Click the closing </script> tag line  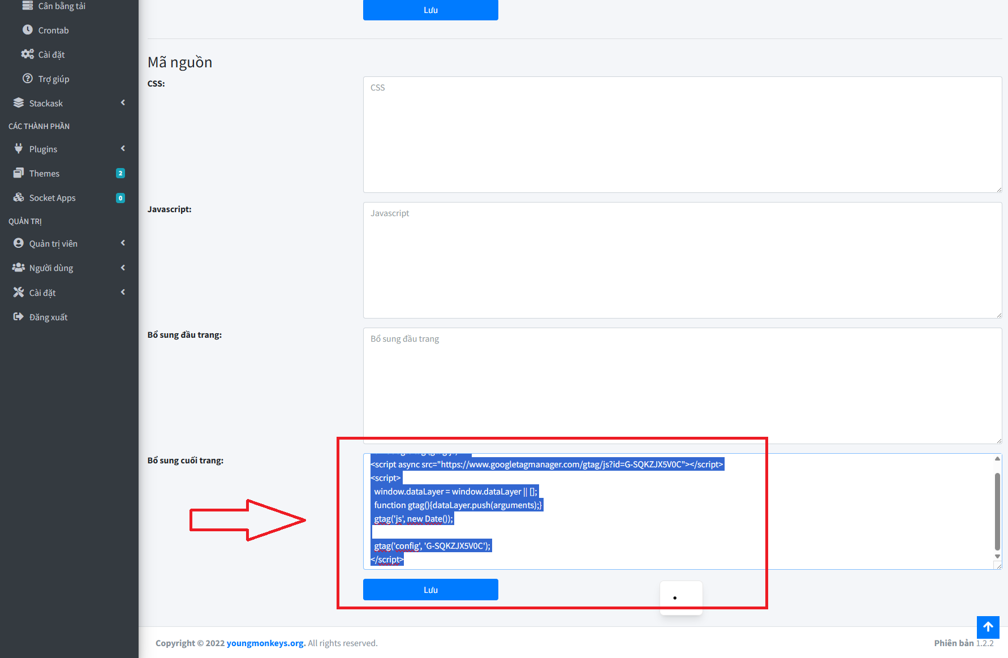click(387, 560)
